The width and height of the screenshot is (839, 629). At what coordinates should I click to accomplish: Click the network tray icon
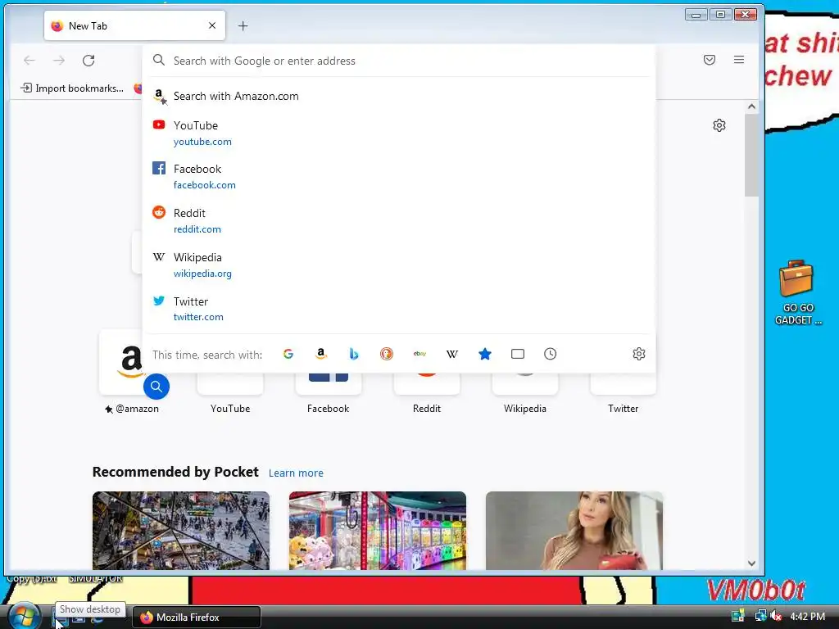[x=760, y=616]
